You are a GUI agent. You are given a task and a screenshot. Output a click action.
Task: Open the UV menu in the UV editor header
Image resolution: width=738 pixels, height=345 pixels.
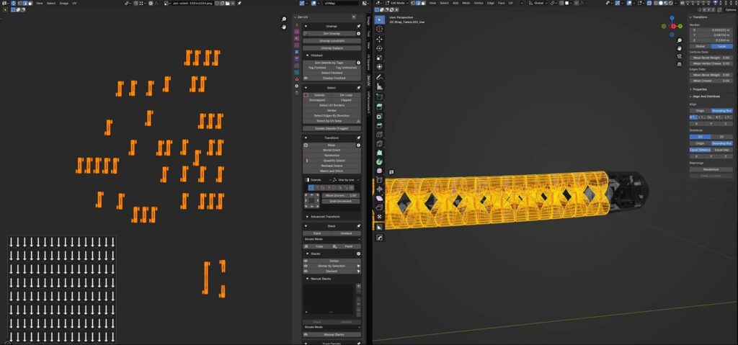point(74,4)
